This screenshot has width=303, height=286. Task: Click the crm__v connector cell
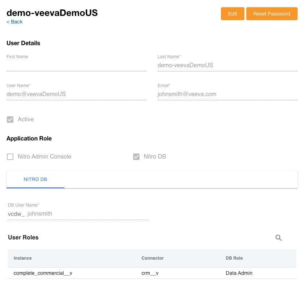[x=150, y=273]
